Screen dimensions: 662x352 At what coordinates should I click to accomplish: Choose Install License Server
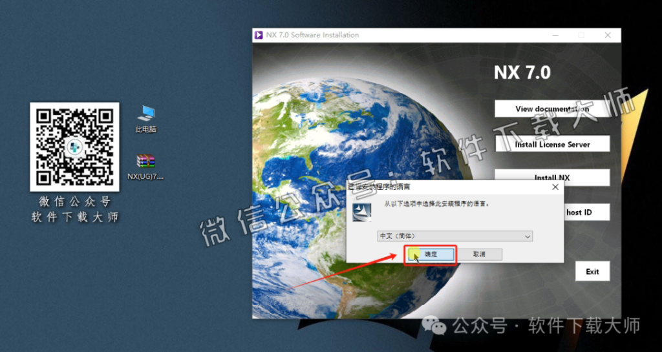551,145
